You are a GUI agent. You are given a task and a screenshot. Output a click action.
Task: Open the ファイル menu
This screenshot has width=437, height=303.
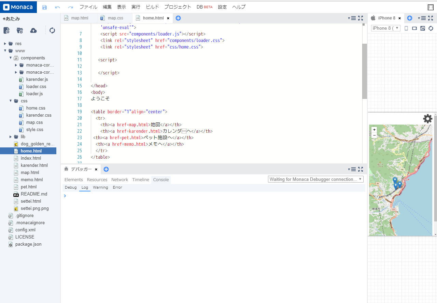(88, 7)
